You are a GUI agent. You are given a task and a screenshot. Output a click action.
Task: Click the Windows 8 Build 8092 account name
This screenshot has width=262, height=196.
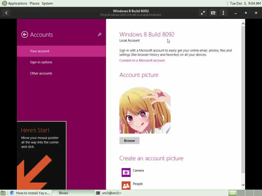(147, 34)
